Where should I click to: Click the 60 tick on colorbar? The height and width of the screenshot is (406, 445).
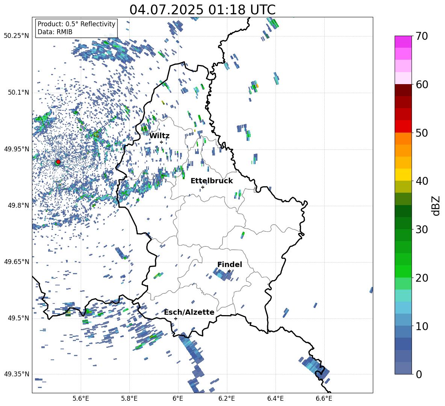point(422,85)
